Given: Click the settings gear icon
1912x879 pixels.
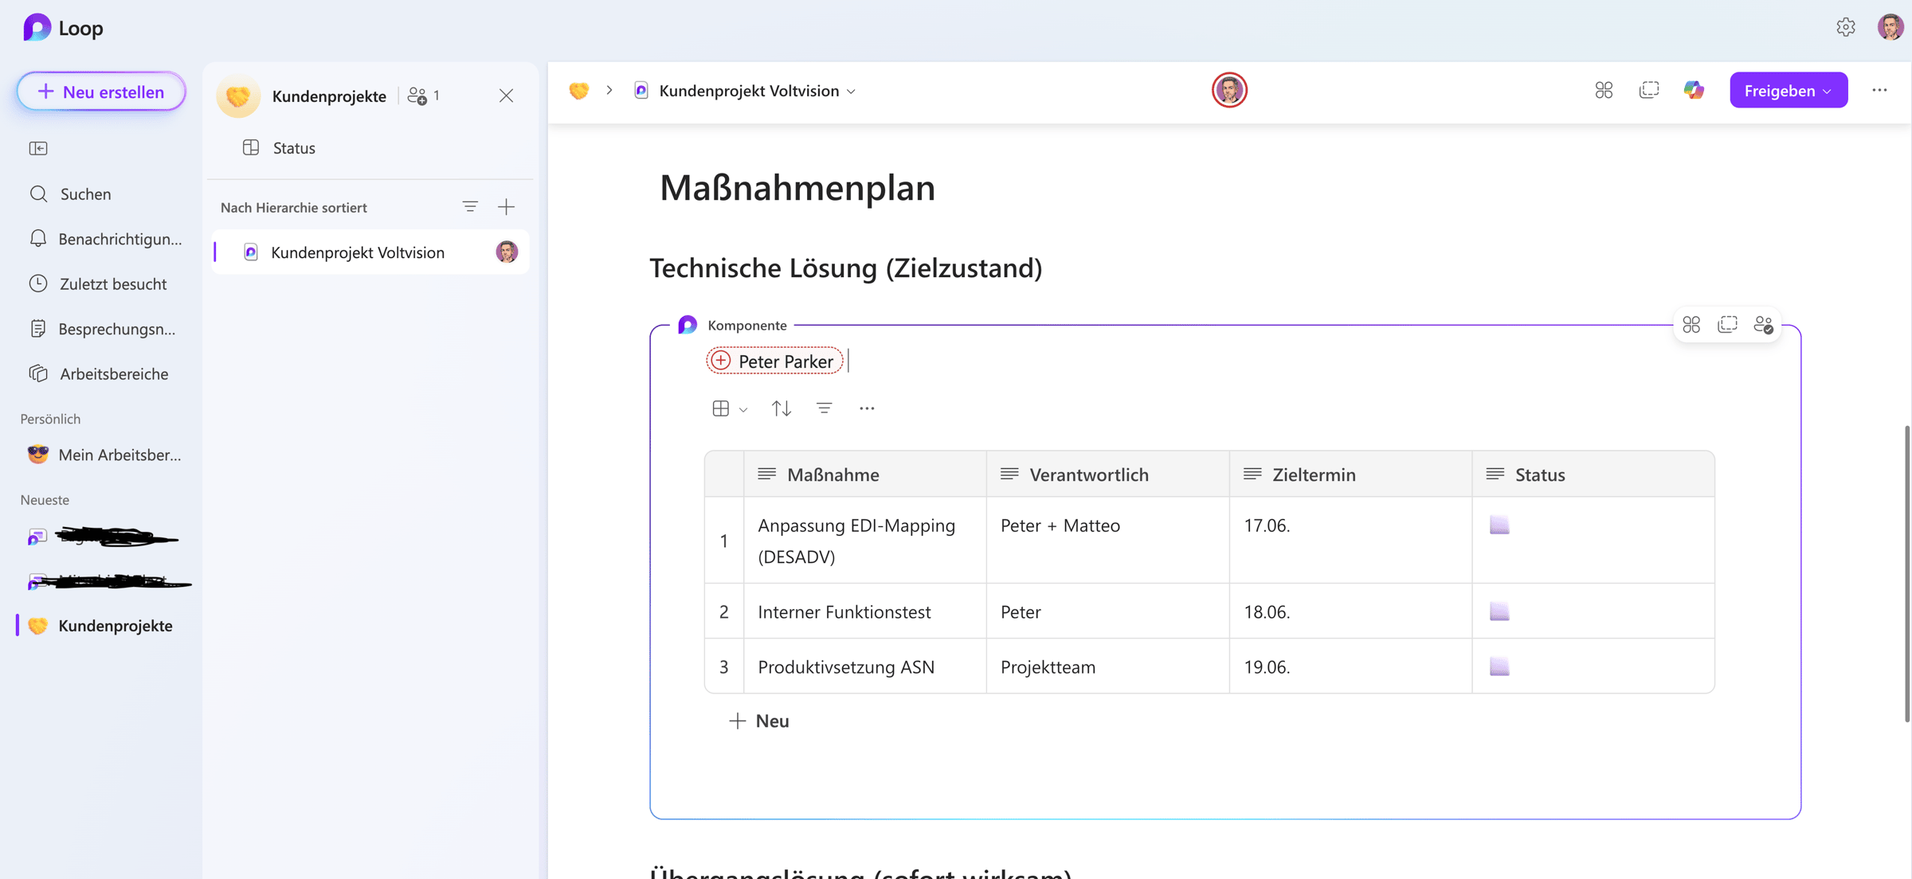Looking at the screenshot, I should [1845, 27].
